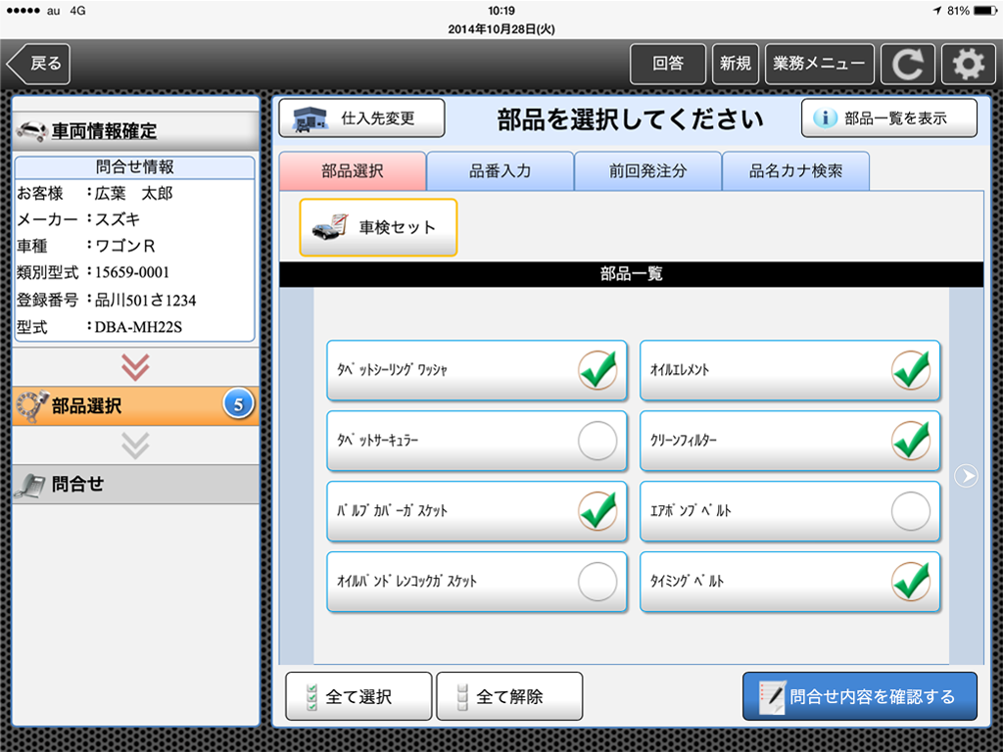1003x752 pixels.
Task: Open the 部品選択 step in sidebar
Action: click(135, 405)
